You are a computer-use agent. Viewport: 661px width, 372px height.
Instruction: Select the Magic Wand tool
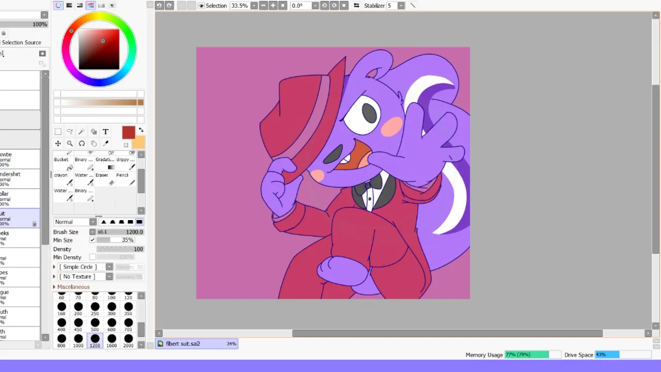click(x=82, y=132)
